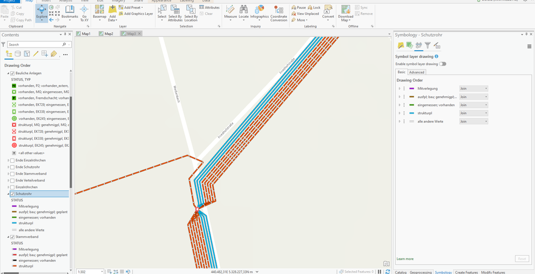This screenshot has width=535, height=274.
Task: Check the Ende Einzelröhrchen layer checkbox
Action: (x=12, y=160)
